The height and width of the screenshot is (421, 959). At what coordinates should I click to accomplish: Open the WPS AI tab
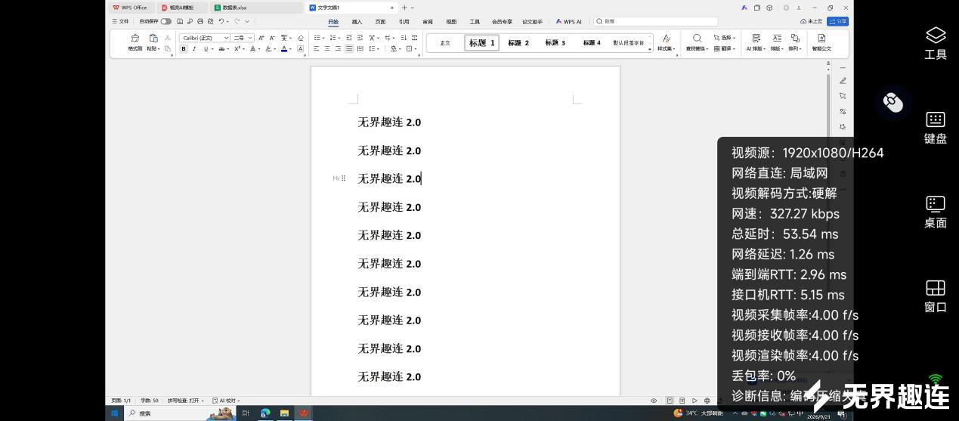point(569,22)
